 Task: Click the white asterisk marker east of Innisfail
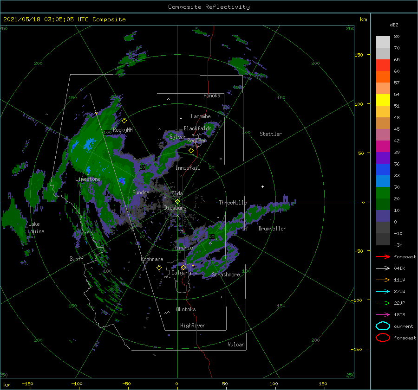[221, 159]
